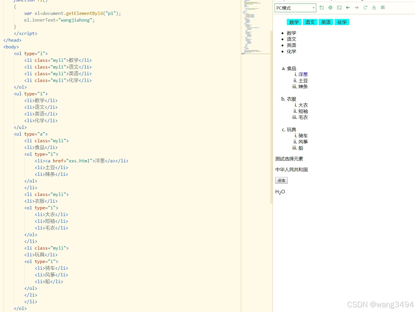
Task: Click the 'c. 玩具' list heading
Action: click(x=289, y=129)
